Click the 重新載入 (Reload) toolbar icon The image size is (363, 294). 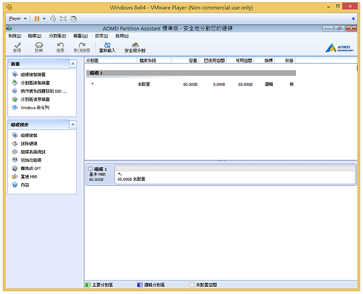coord(107,47)
